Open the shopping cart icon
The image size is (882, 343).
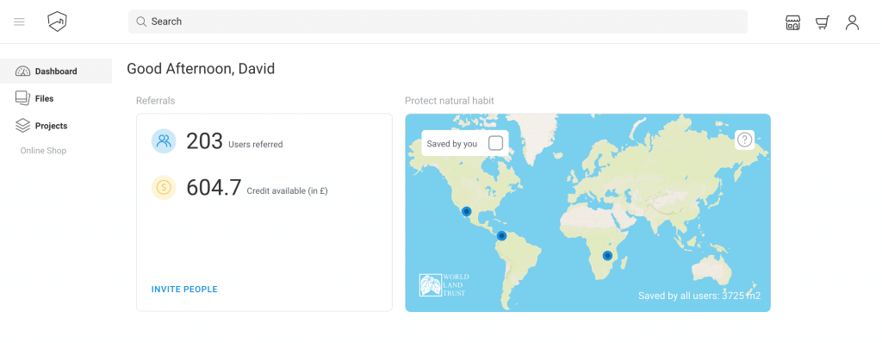coord(823,22)
